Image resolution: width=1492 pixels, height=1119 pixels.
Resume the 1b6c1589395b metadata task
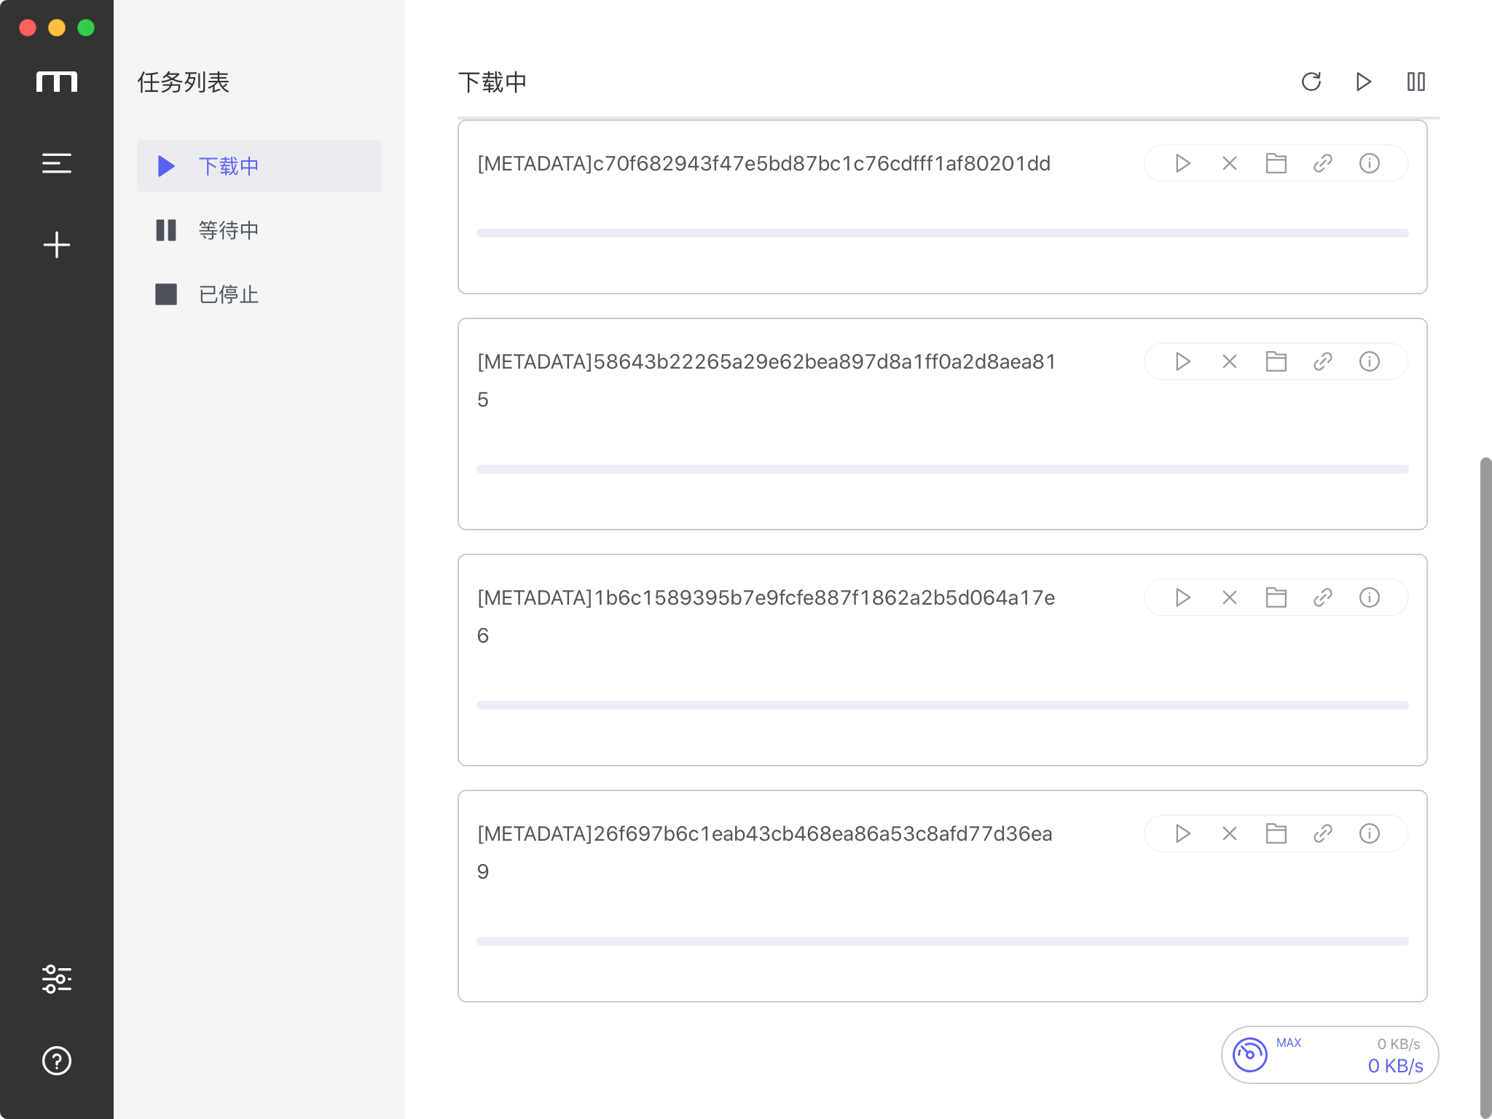[x=1183, y=597]
